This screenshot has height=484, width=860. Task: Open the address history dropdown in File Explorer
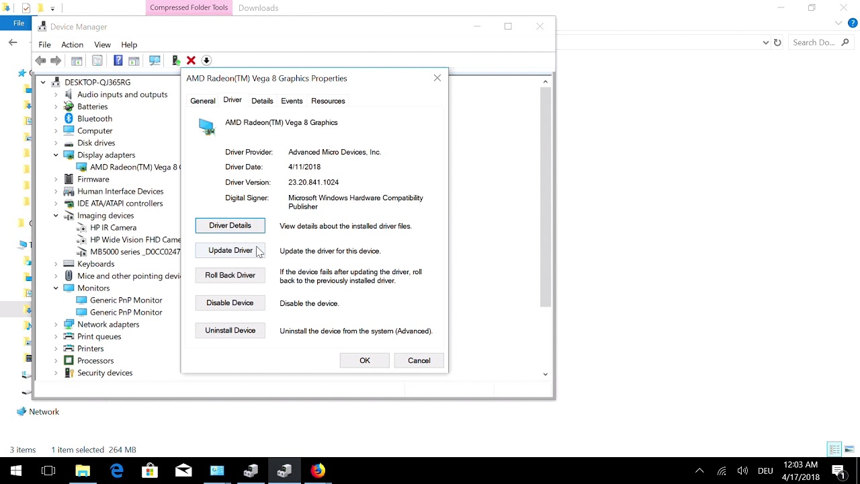point(765,42)
